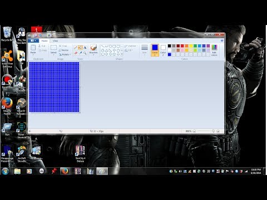Image resolution: width=267 pixels, height=200 pixels.
Task: Choose the Rounded rectangle shape
Action: [118, 46]
